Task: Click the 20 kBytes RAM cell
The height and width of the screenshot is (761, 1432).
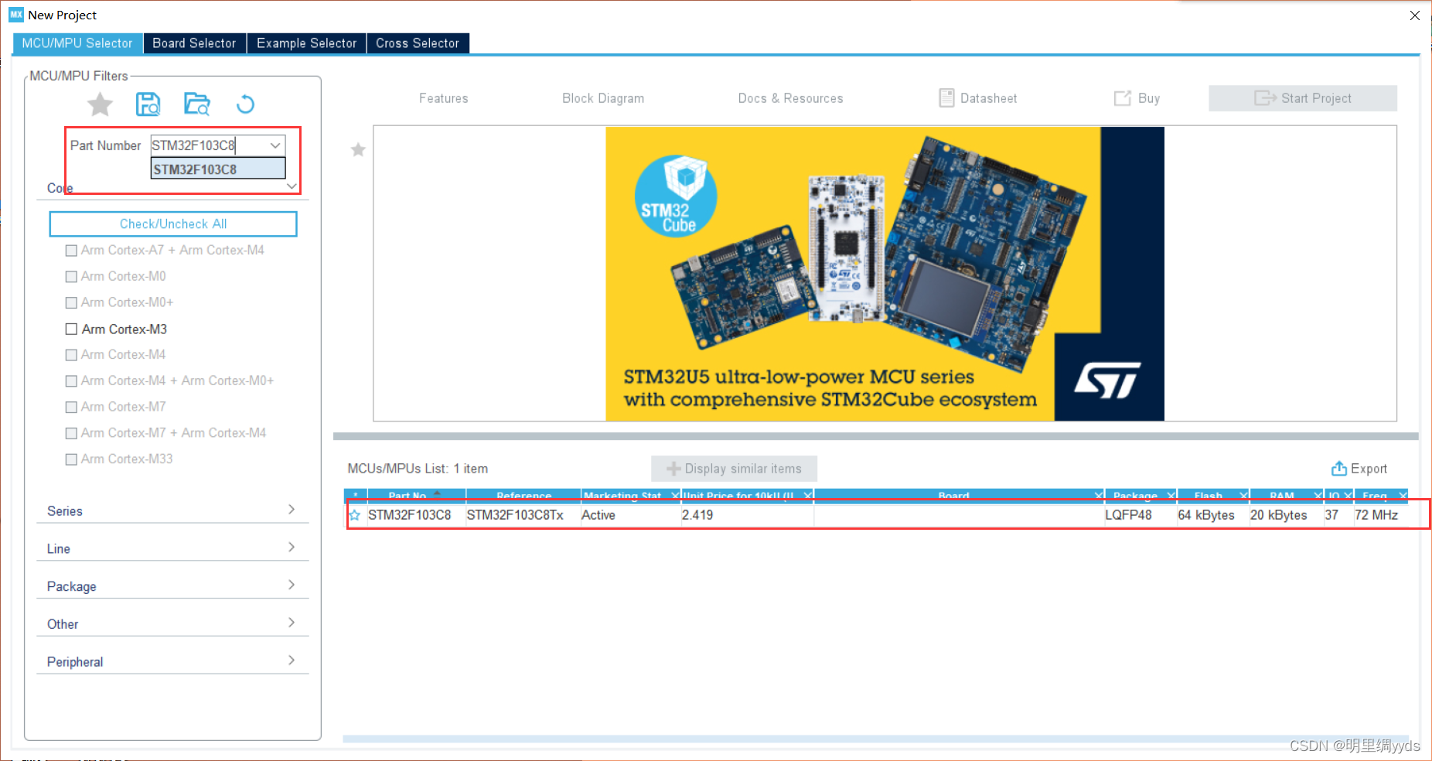Action: click(1286, 515)
